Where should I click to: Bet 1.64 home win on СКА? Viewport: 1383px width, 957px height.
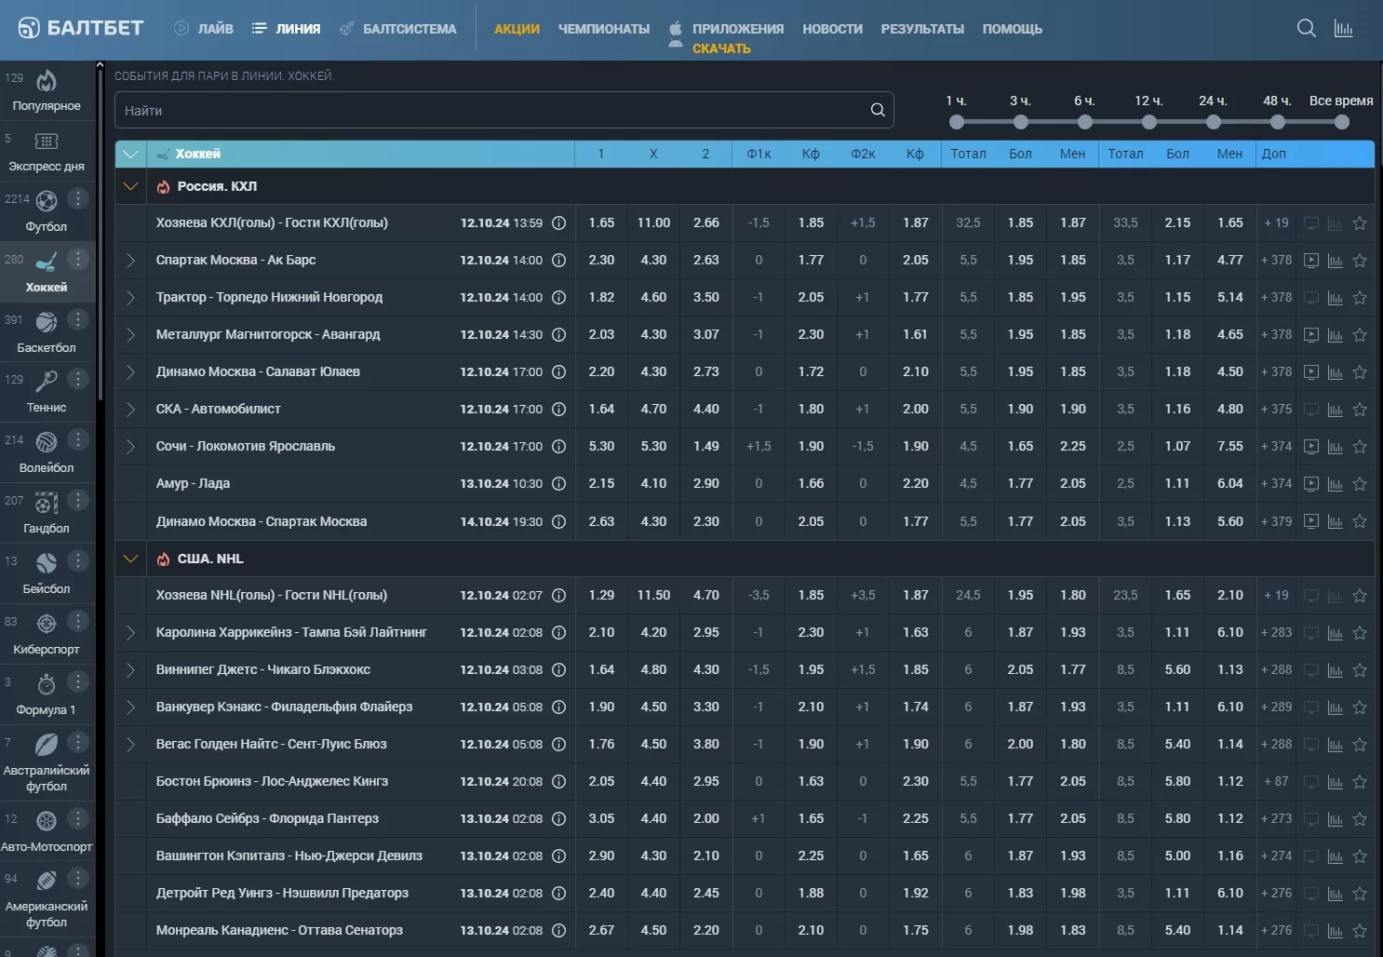601,409
